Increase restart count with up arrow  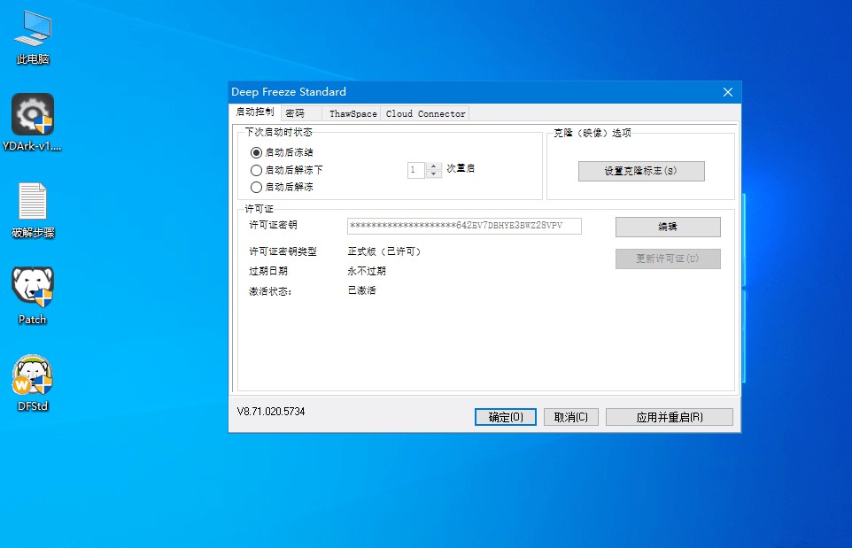coord(434,166)
